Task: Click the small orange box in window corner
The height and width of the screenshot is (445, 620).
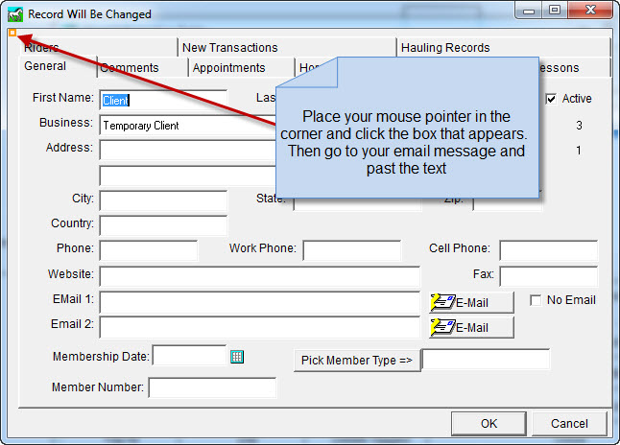Action: [x=12, y=33]
